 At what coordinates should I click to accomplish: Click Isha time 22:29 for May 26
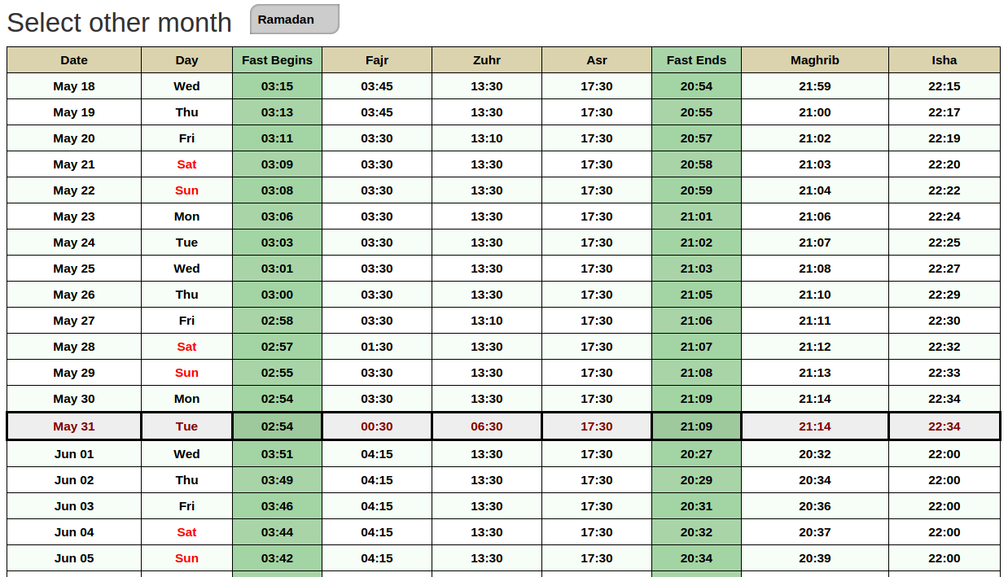[944, 295]
